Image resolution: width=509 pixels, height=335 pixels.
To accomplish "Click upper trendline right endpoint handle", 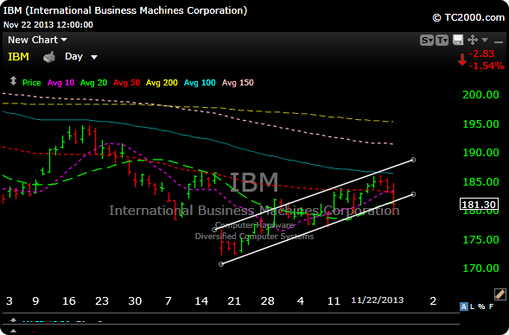I will [x=413, y=160].
